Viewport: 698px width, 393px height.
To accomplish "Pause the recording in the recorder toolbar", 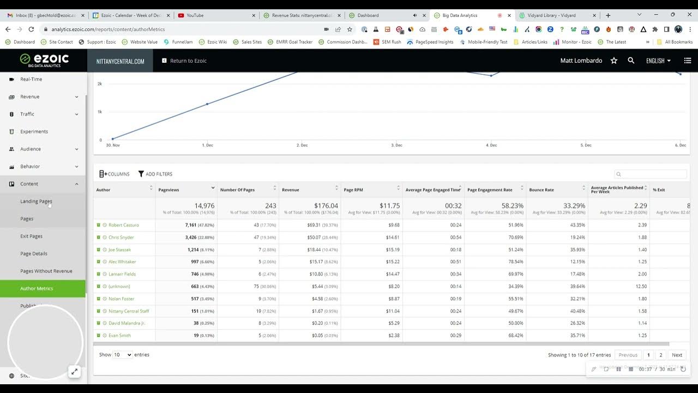I will [x=618, y=369].
